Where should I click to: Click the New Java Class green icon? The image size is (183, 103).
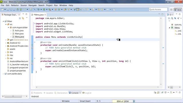tap(59, 9)
